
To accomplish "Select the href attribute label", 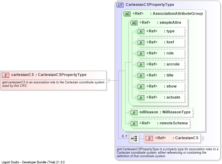I will point(170,42).
